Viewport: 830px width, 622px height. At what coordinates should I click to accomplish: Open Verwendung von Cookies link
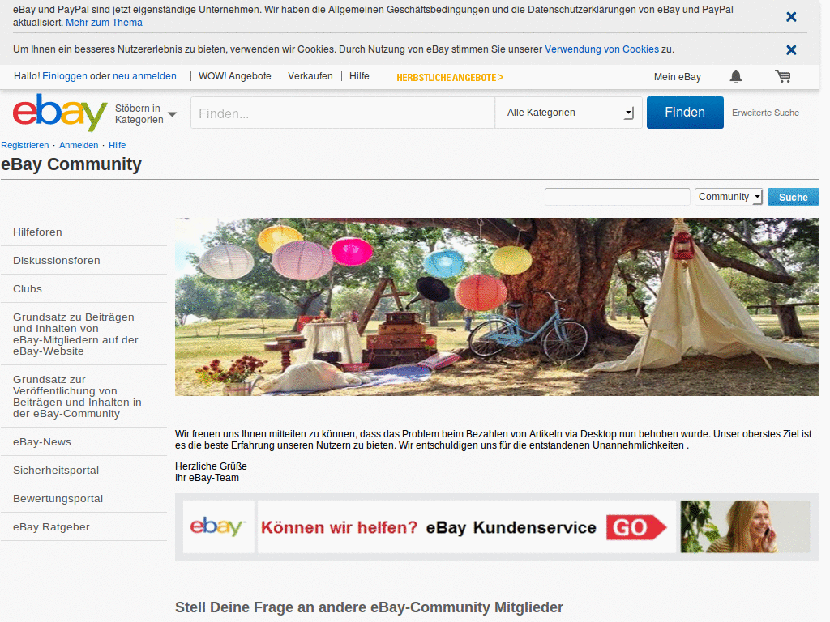pos(602,49)
